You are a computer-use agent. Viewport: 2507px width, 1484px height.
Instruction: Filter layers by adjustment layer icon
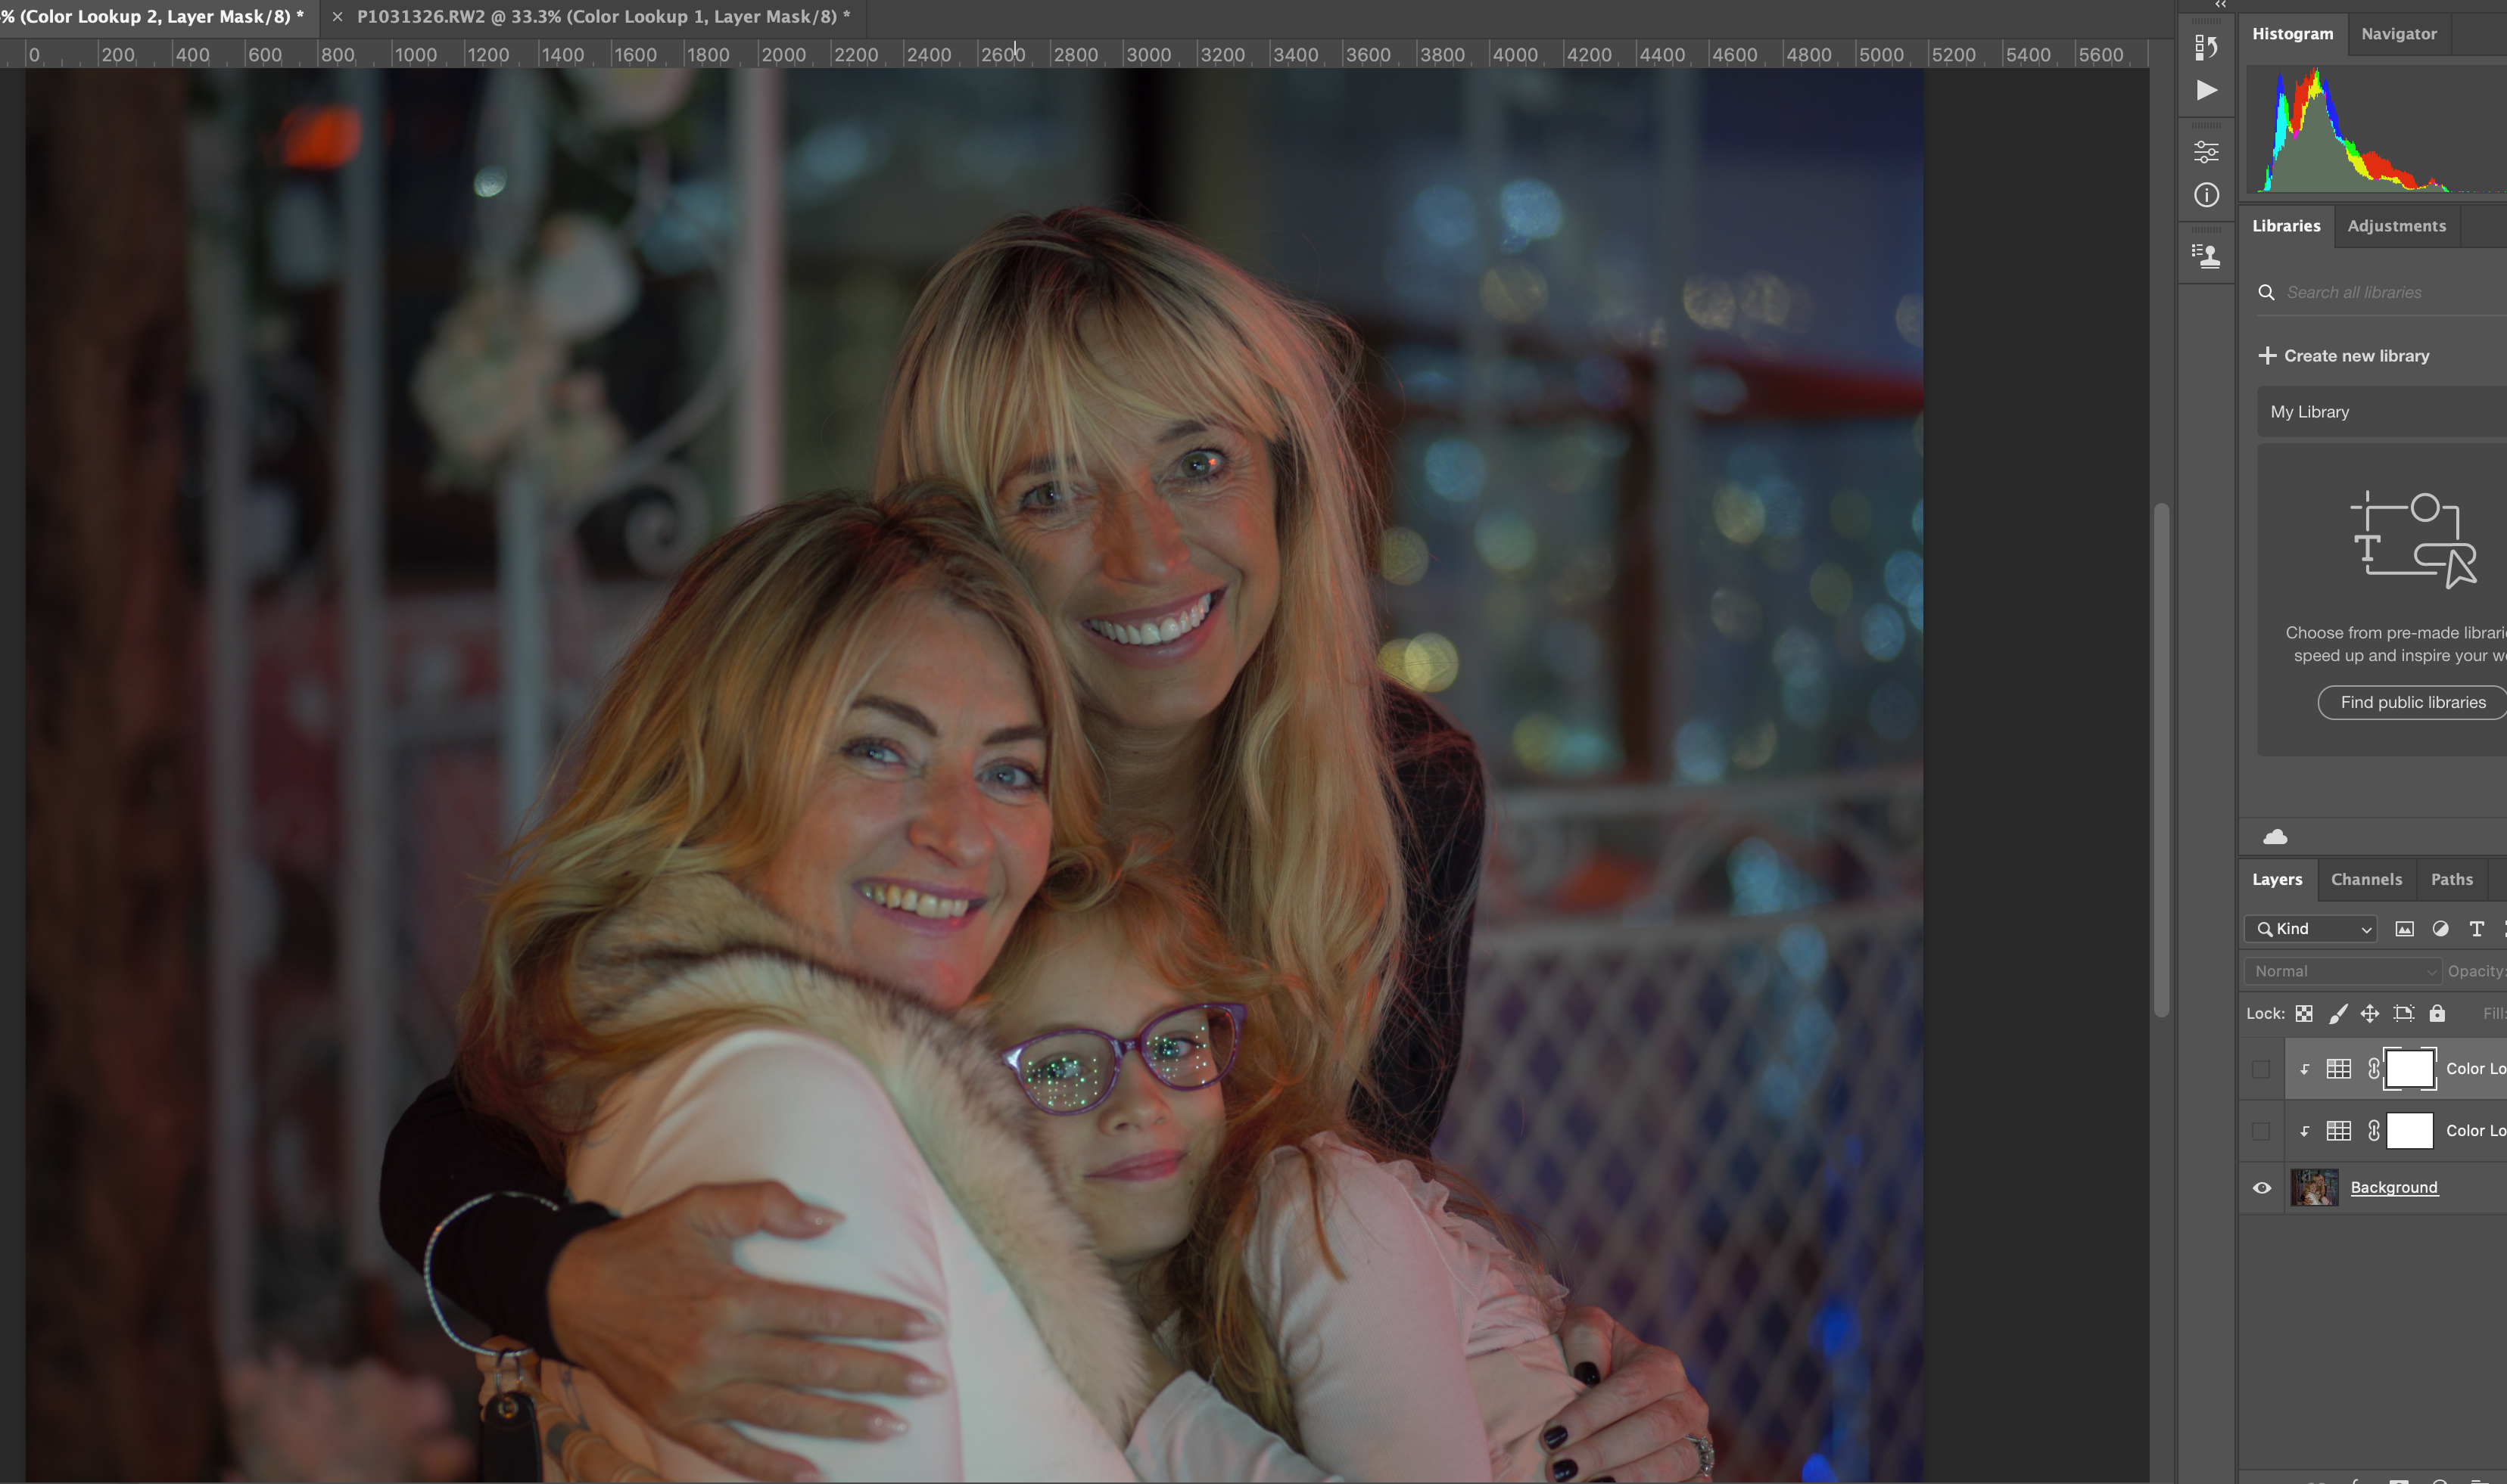pos(2440,929)
